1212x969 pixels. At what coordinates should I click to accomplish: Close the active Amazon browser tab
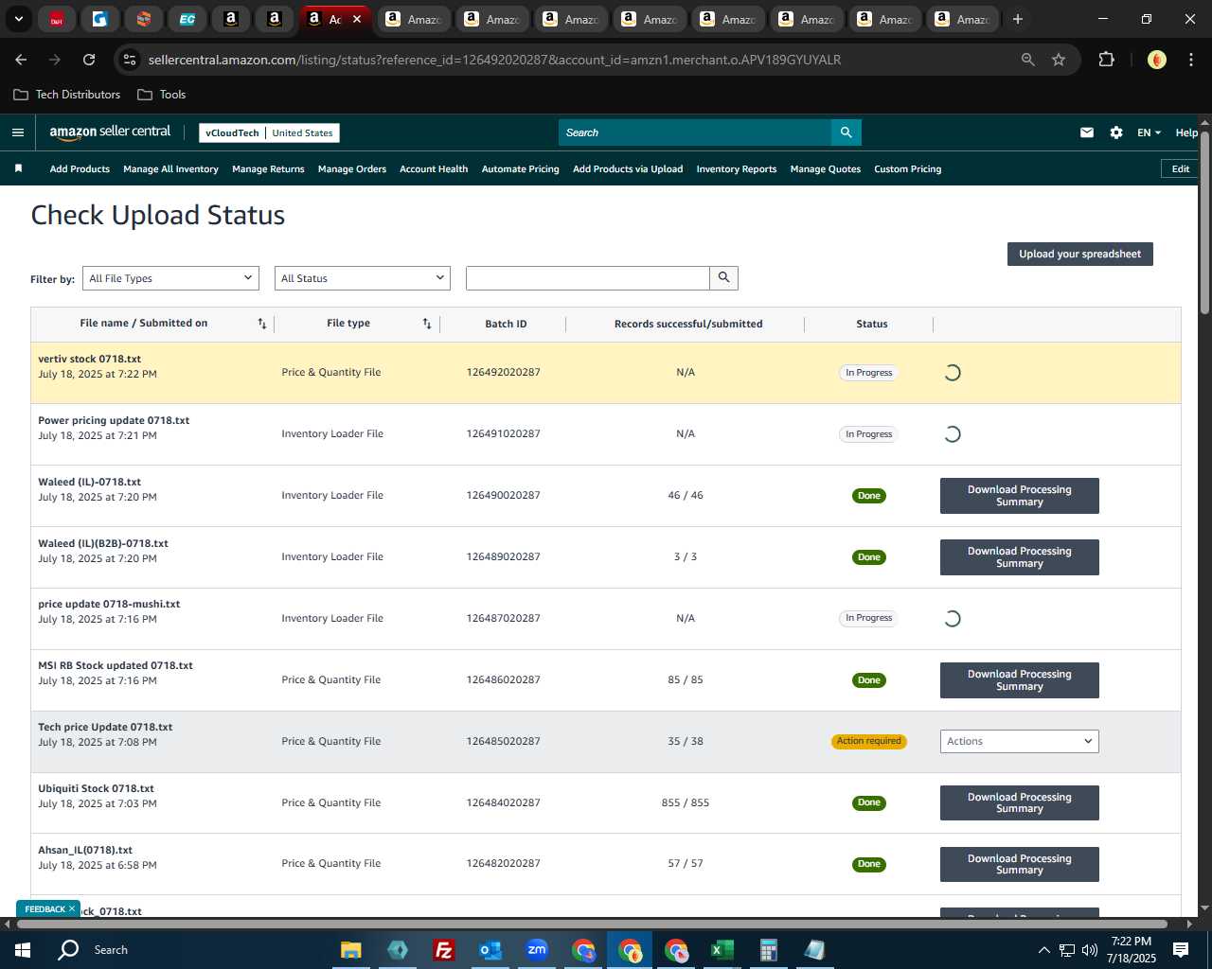(x=357, y=19)
